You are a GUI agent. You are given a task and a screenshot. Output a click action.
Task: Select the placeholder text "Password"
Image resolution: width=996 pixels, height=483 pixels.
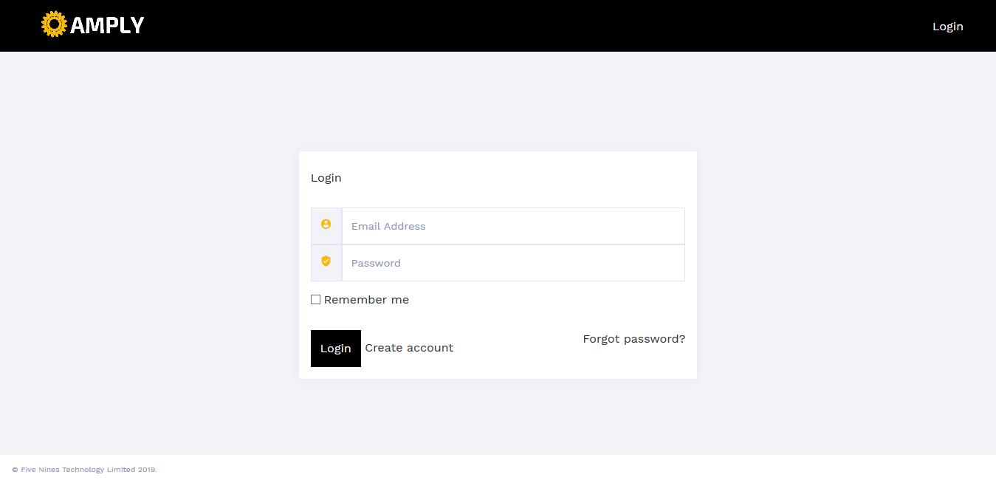click(x=376, y=263)
